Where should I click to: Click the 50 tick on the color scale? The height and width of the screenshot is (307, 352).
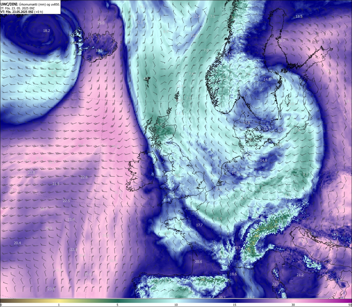pyautogui.click(x=350, y=305)
